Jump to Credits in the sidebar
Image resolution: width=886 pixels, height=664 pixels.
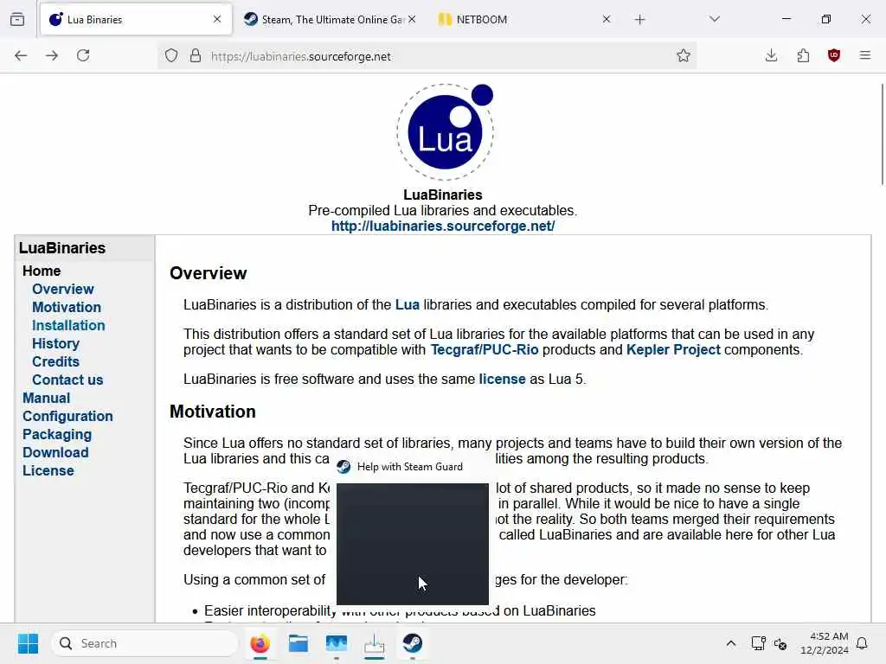[x=55, y=361]
